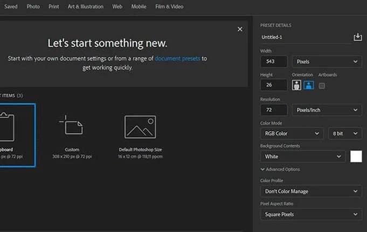Switch to the Print tab

coord(53,6)
